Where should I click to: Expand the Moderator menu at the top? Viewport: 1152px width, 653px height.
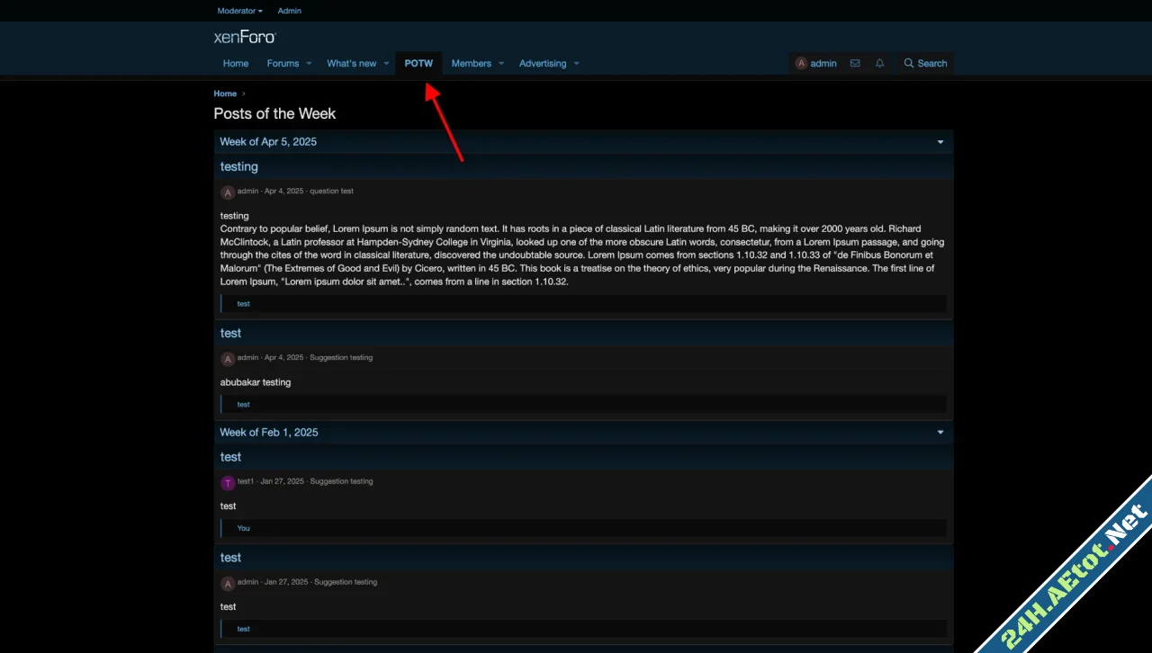pyautogui.click(x=239, y=10)
